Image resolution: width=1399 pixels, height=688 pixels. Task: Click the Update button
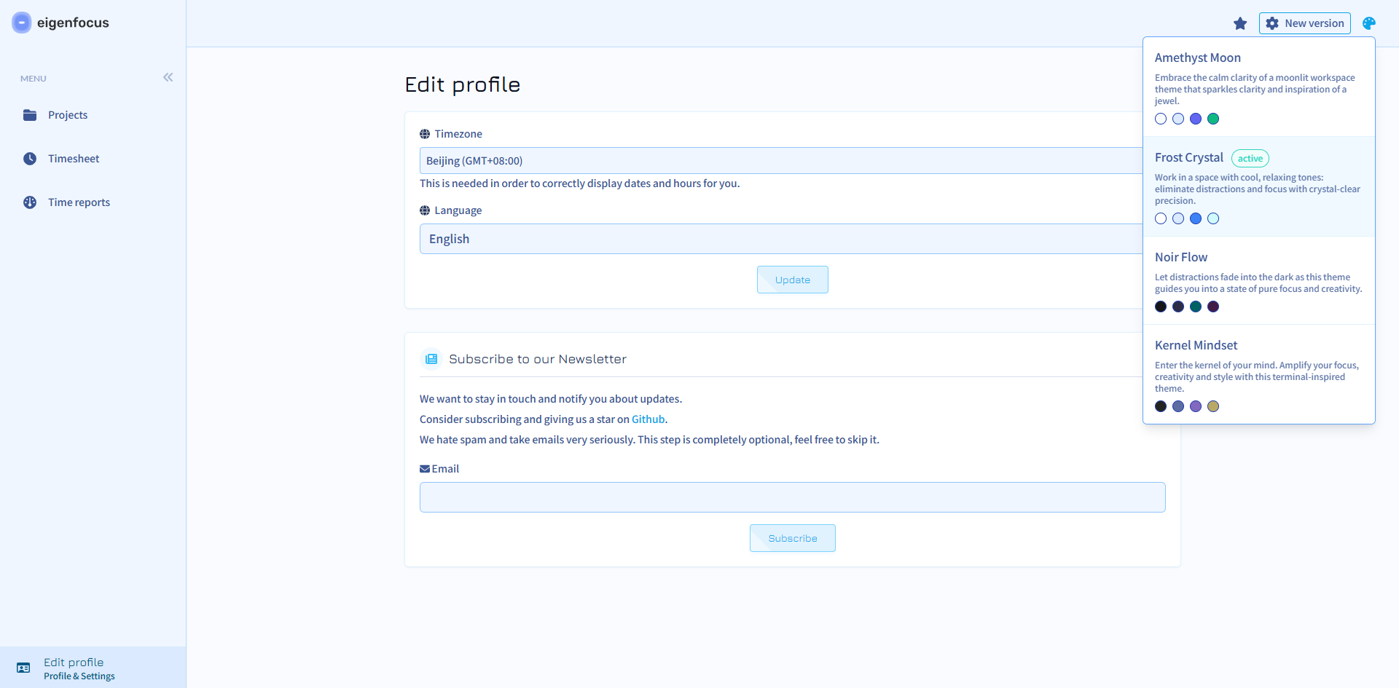793,280
